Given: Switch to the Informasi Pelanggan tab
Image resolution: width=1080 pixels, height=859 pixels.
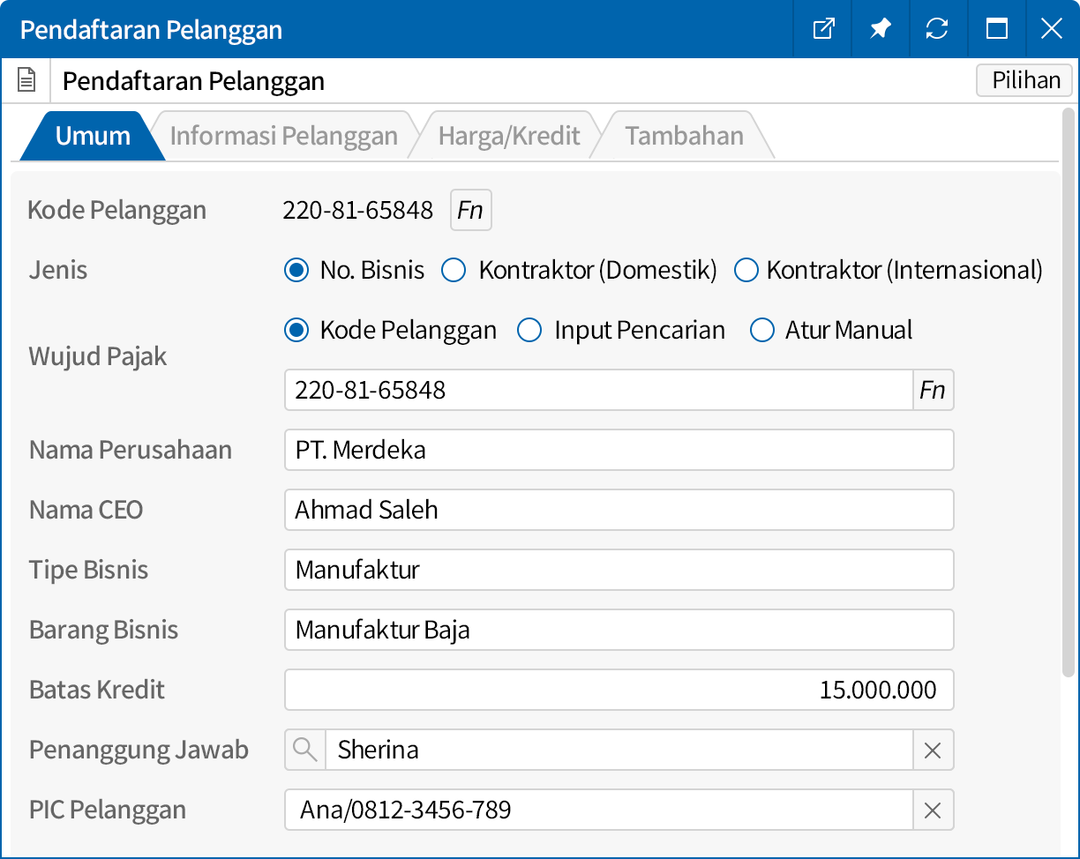Looking at the screenshot, I should point(283,136).
